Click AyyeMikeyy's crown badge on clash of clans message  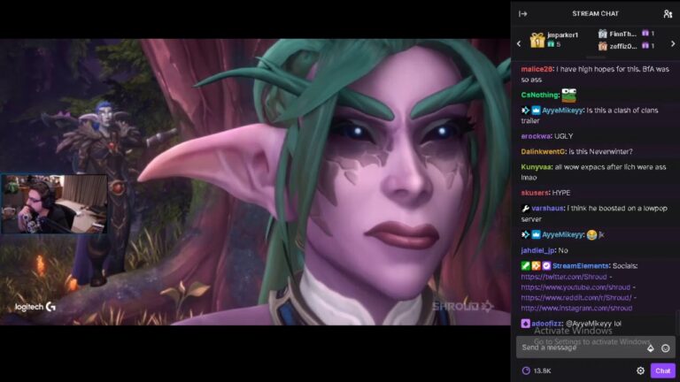pos(536,111)
